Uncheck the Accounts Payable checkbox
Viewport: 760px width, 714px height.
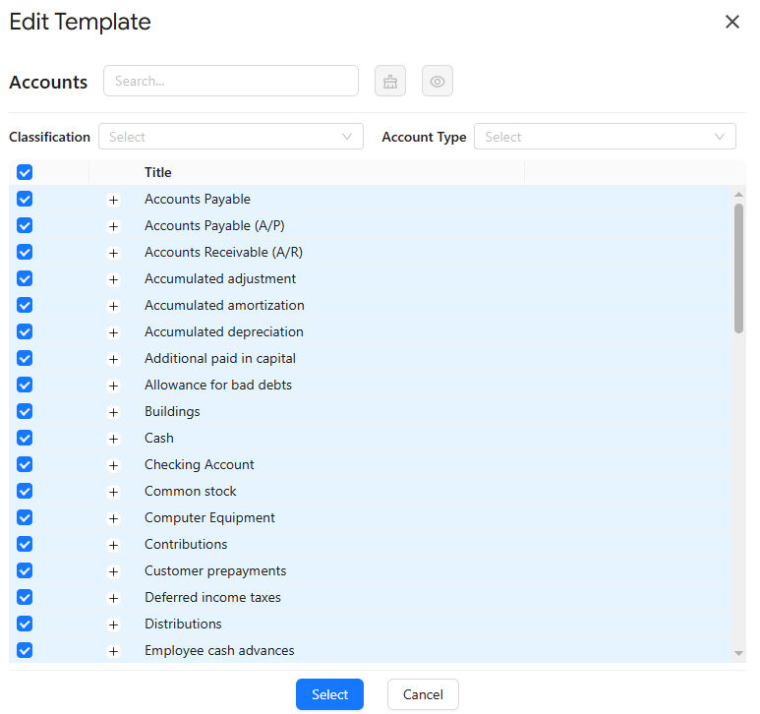click(x=25, y=199)
